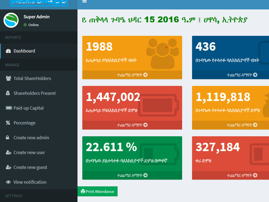Open more info link on 1,447,002 card
Screen dimensions: 269x202
[x=132, y=125]
